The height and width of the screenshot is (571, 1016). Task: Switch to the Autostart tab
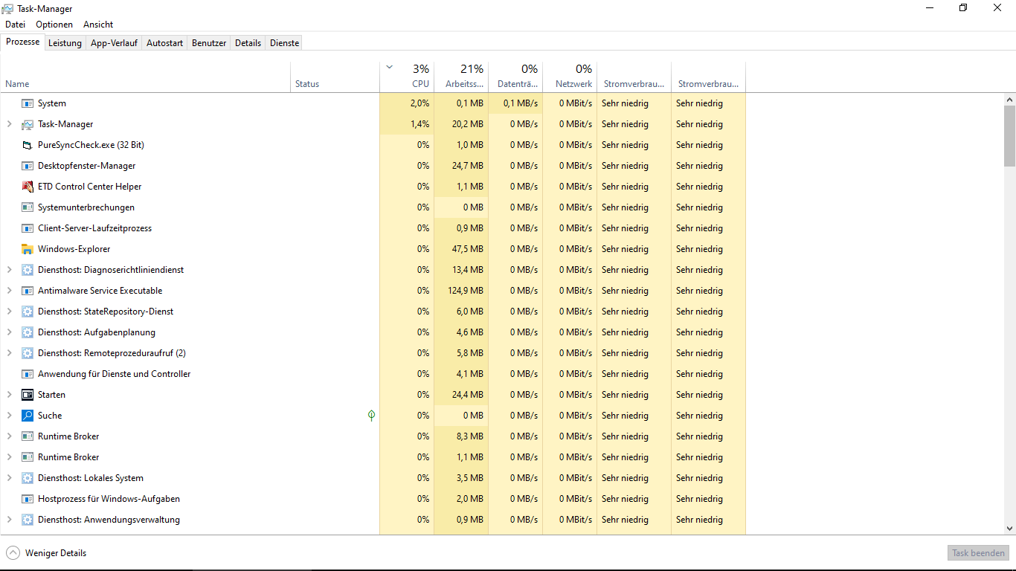[164, 43]
